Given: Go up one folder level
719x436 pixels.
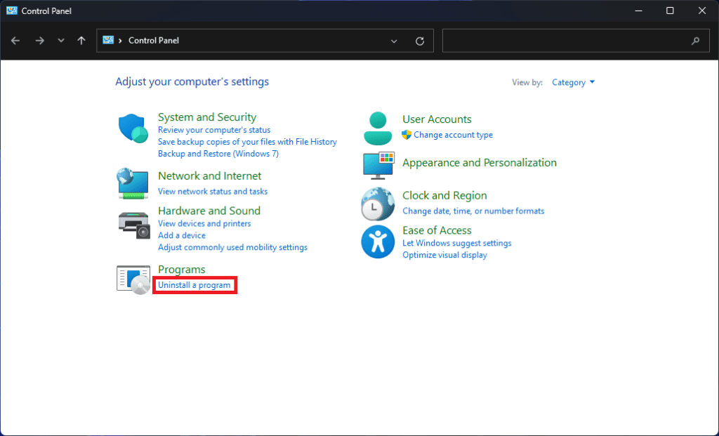Looking at the screenshot, I should [81, 41].
